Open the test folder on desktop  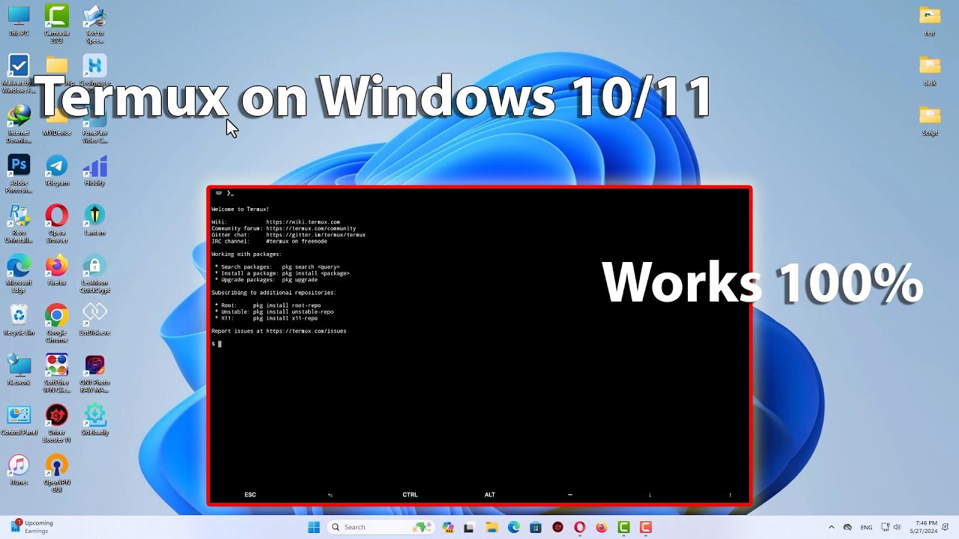click(930, 21)
